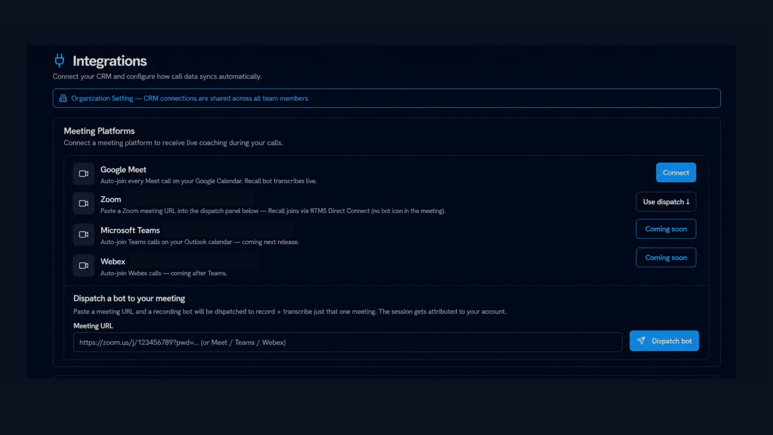Click the Dispatch bot button

point(664,341)
